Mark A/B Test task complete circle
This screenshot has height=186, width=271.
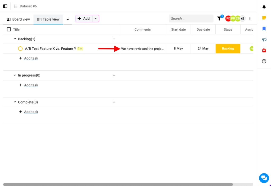click(x=20, y=49)
